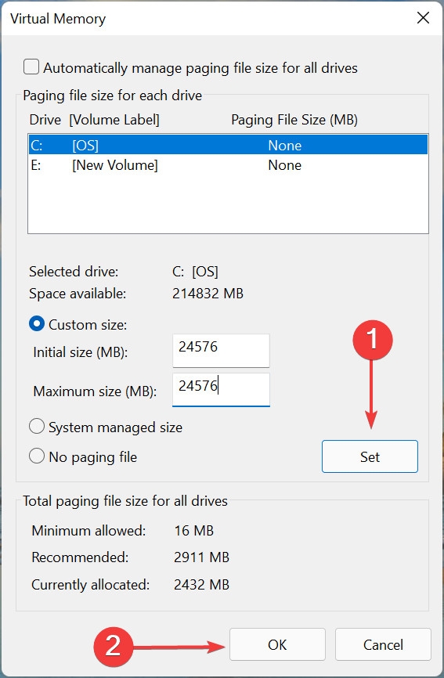Click the Paging File Size (MB) column header
The width and height of the screenshot is (444, 678).
[294, 120]
